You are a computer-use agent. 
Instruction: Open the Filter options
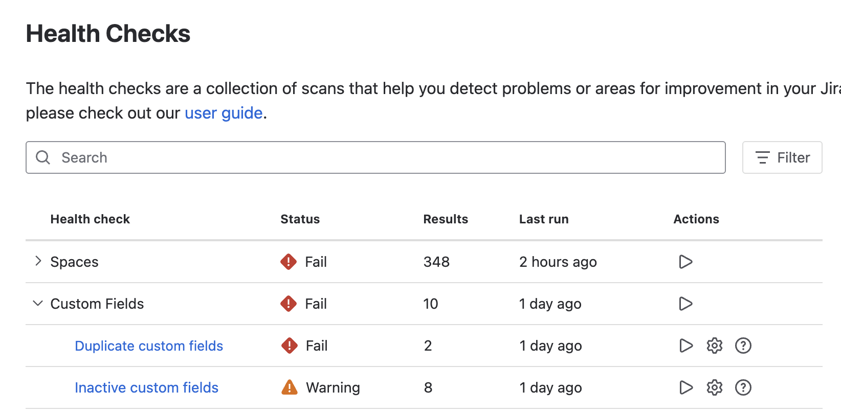pos(782,157)
